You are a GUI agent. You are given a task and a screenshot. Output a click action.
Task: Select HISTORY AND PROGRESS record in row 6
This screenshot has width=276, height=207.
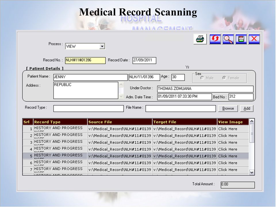[x=60, y=163]
